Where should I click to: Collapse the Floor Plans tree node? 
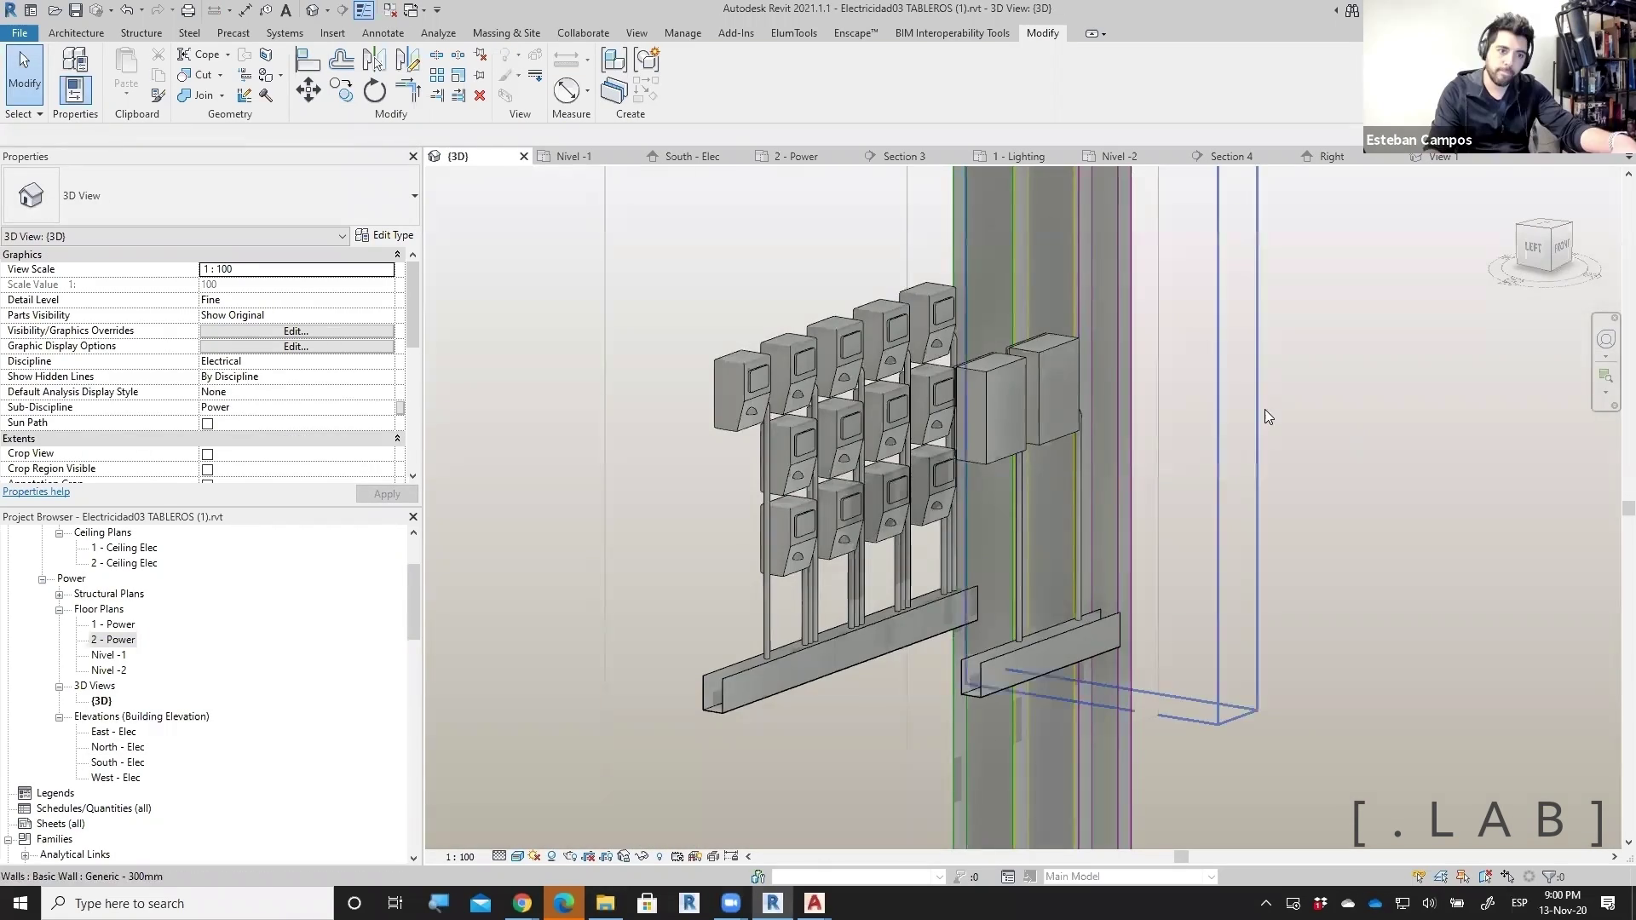pyautogui.click(x=60, y=610)
